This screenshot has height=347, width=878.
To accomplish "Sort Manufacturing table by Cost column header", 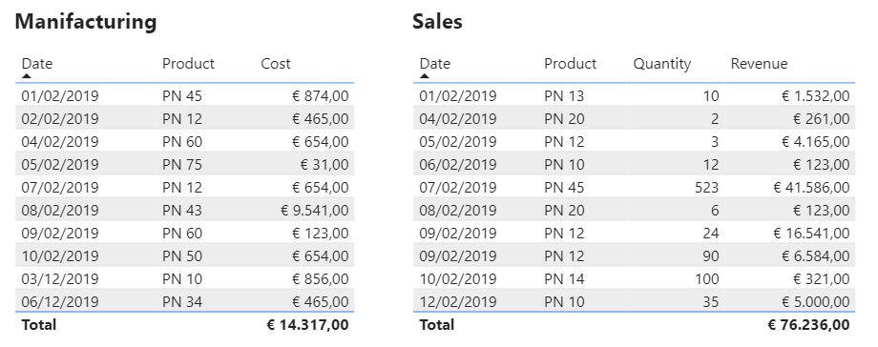I will (276, 64).
